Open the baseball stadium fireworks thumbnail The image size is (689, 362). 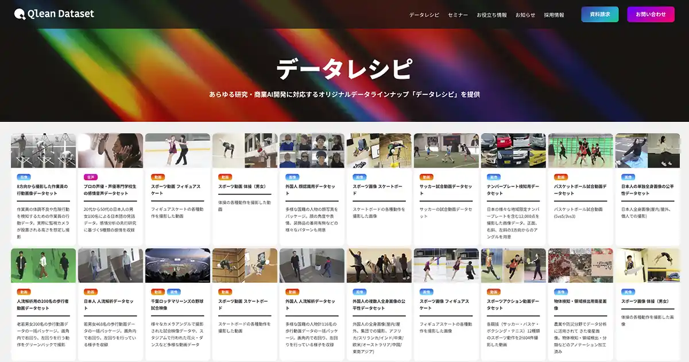click(x=177, y=265)
